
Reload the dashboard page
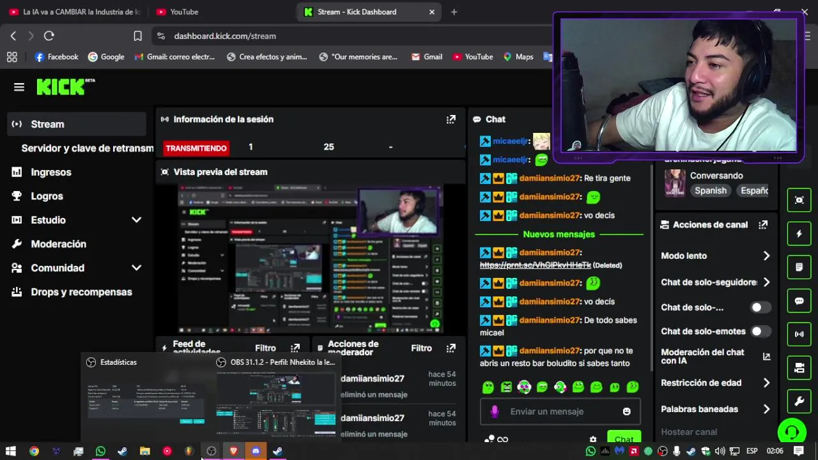coord(49,36)
